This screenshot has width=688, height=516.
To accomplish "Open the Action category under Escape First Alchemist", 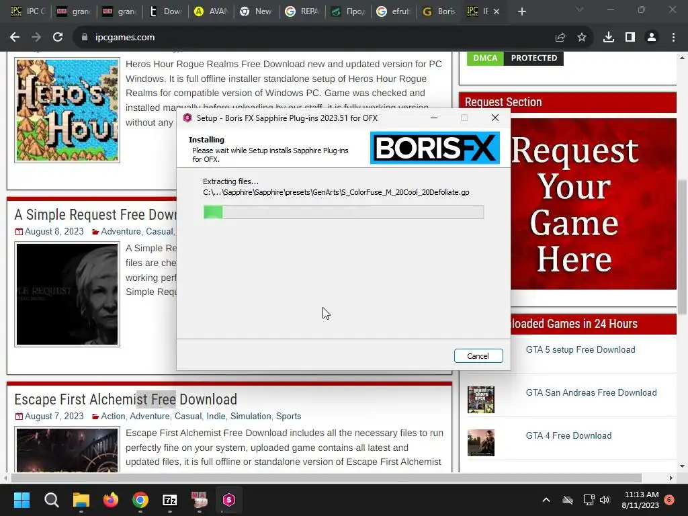I will (113, 416).
